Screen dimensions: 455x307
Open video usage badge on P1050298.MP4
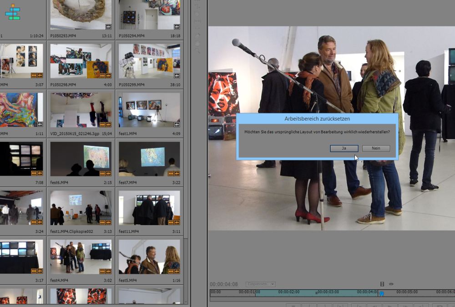[x=102, y=76]
